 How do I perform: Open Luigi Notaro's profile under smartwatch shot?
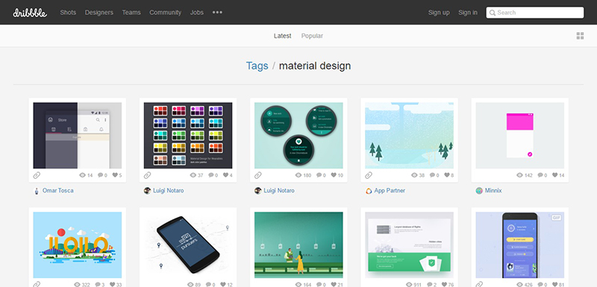coord(279,190)
